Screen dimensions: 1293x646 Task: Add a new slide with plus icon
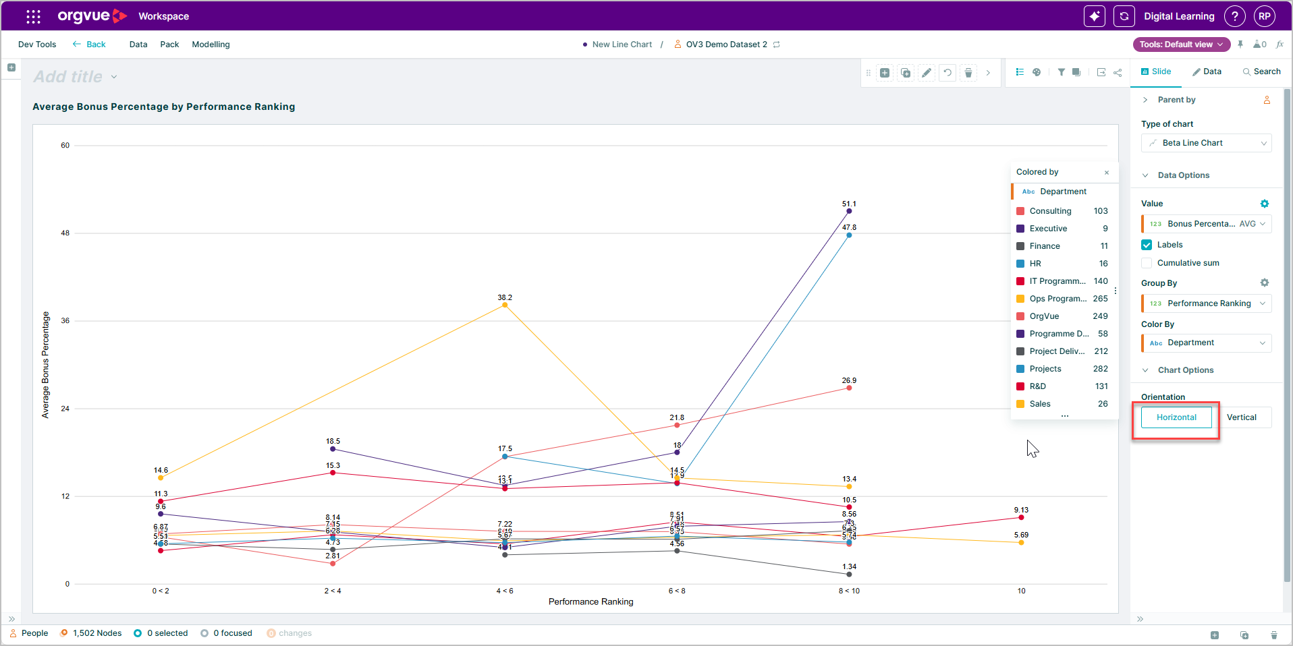[885, 73]
